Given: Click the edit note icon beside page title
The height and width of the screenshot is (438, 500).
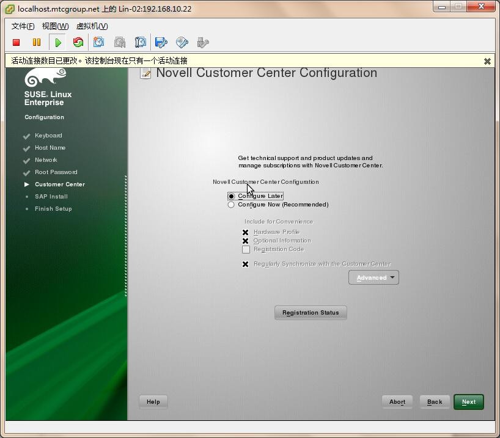Looking at the screenshot, I should click(x=145, y=73).
